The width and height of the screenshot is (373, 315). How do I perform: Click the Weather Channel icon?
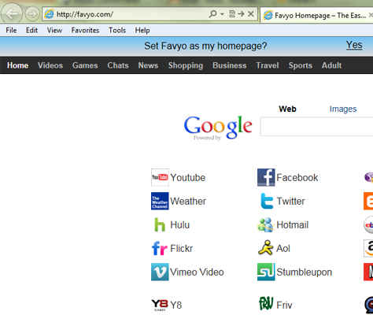coord(160,201)
